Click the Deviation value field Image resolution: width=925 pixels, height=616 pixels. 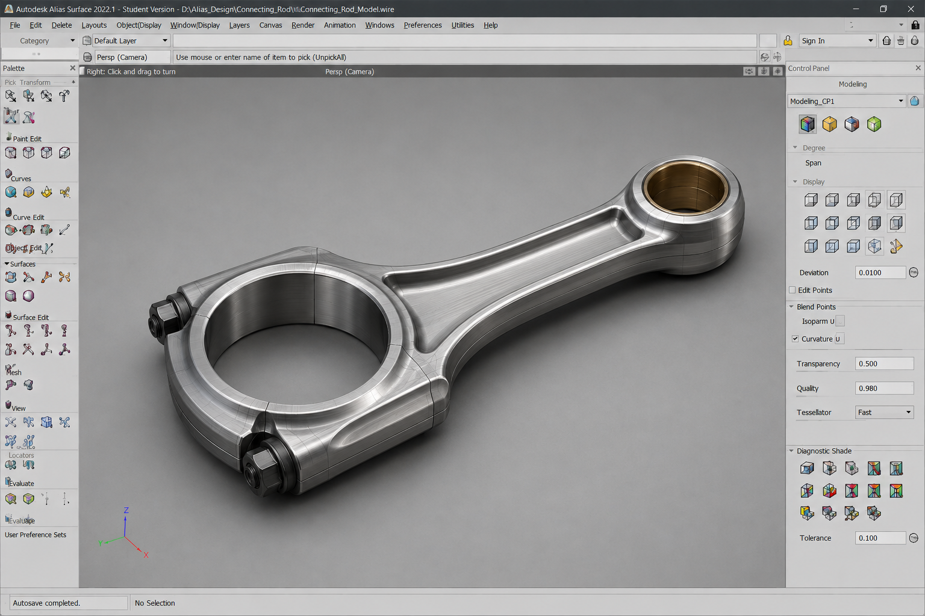pos(880,273)
